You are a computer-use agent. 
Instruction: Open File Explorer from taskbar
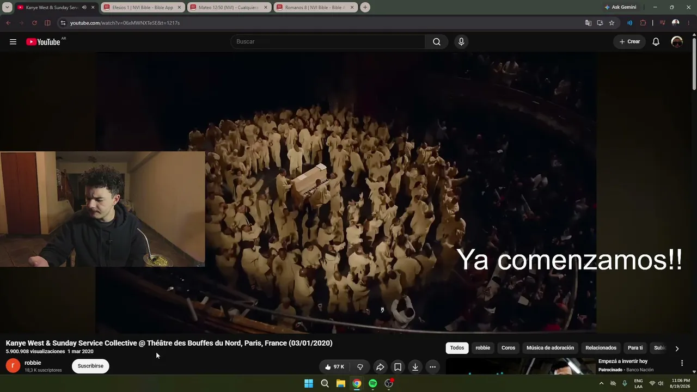pos(341,383)
